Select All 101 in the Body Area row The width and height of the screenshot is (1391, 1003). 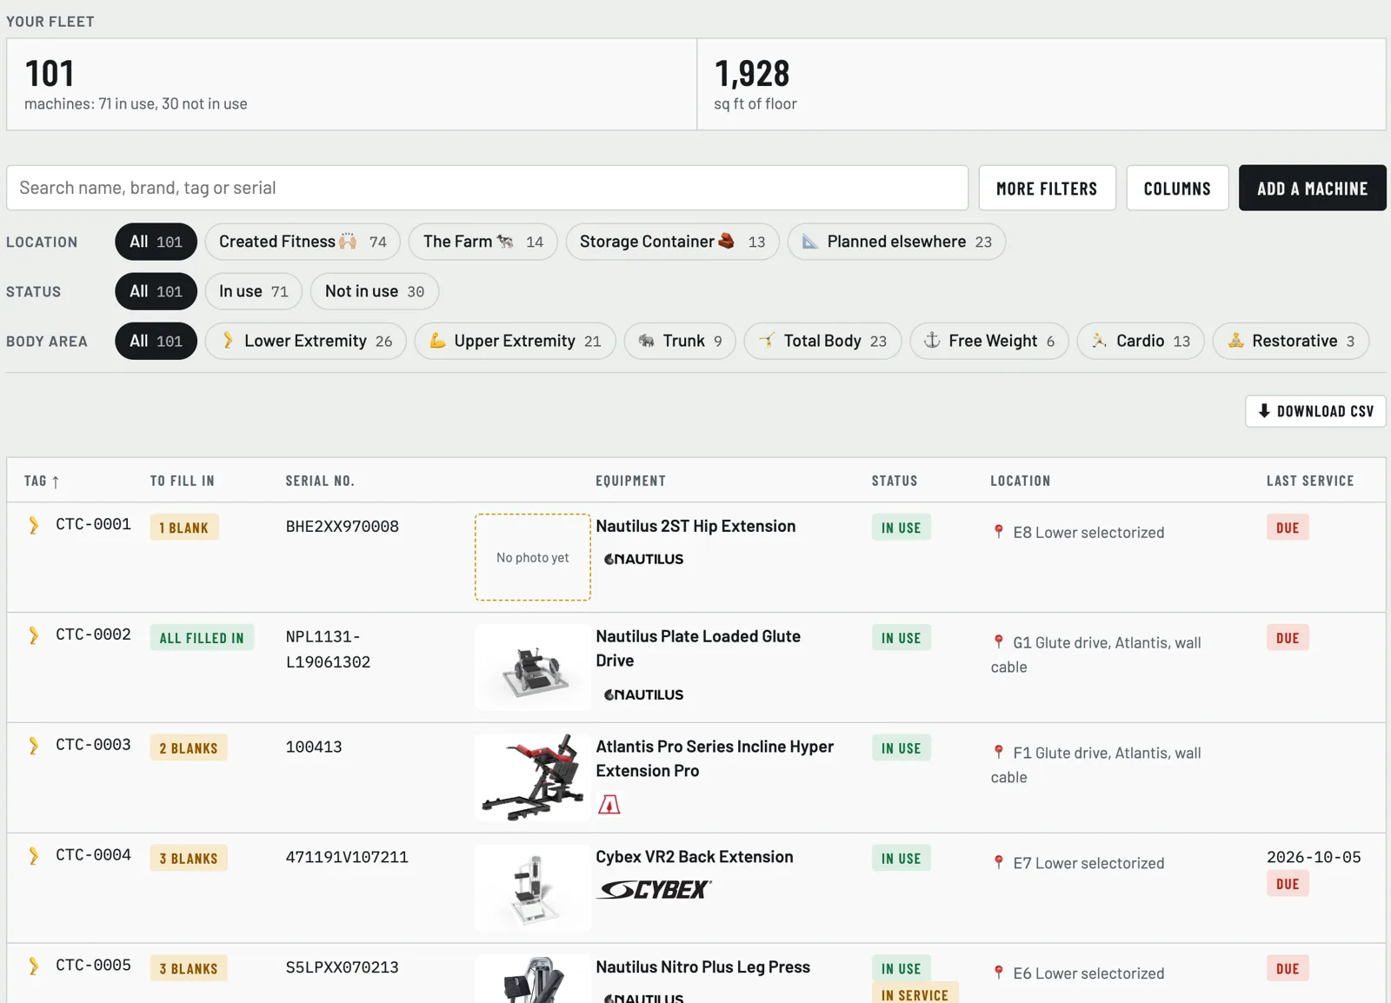click(156, 341)
